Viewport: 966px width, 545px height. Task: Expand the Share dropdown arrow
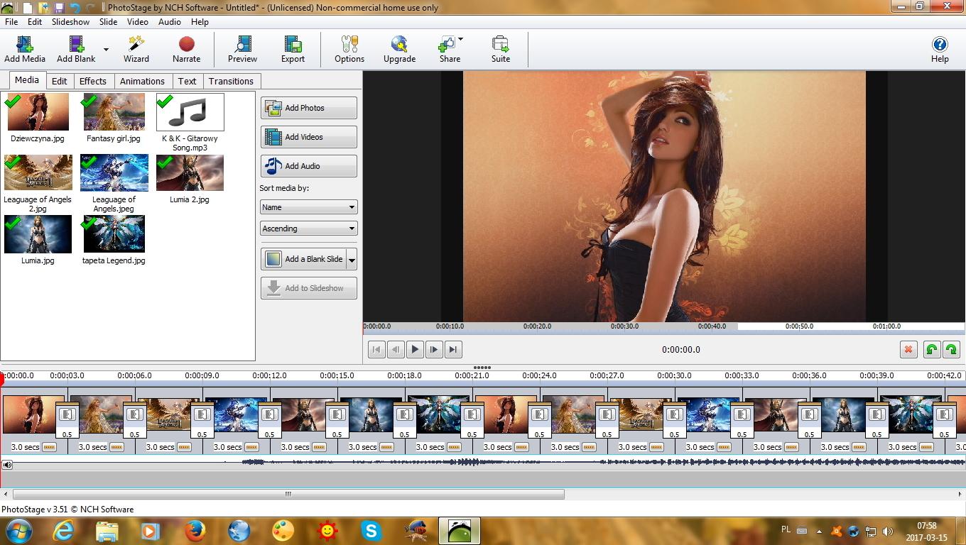tap(460, 40)
